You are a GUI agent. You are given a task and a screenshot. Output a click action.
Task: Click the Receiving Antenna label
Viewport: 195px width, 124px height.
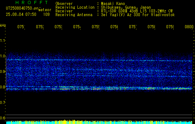coord(74,15)
